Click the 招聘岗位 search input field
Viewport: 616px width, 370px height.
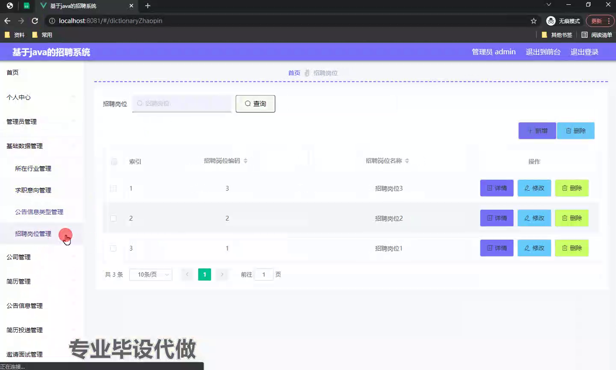(182, 103)
